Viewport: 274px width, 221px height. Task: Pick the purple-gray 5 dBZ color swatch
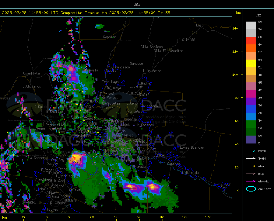click(251, 140)
